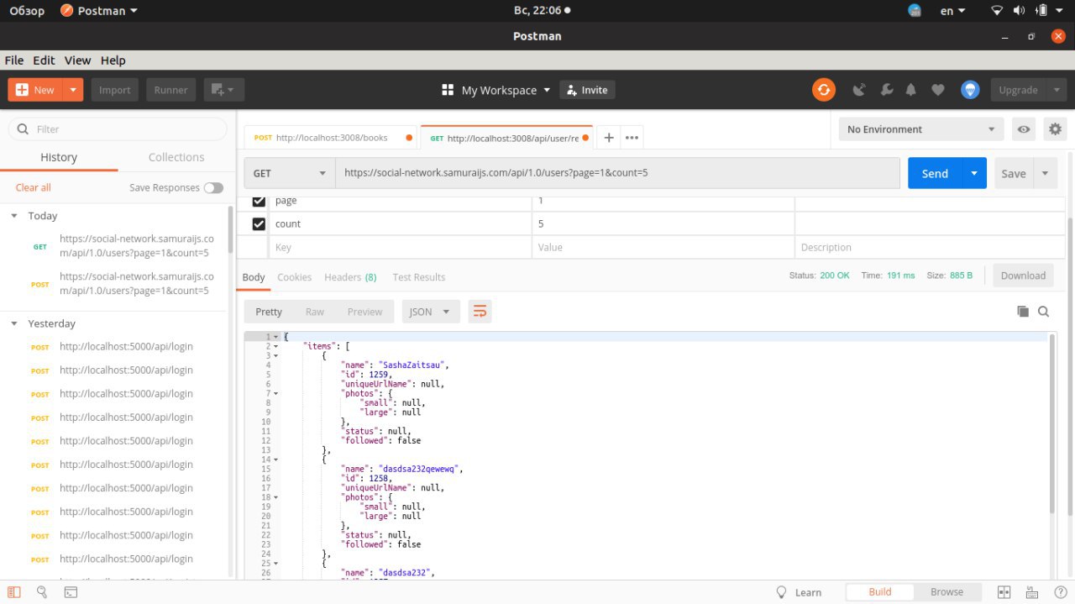1075x604 pixels.
Task: Toggle the Save Responses switch
Action: tap(213, 188)
